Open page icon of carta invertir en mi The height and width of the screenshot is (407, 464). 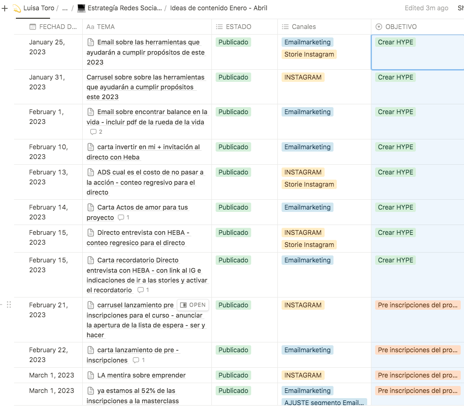tap(91, 147)
